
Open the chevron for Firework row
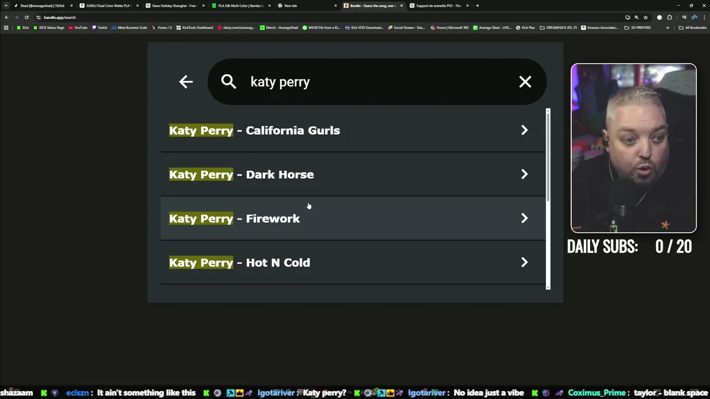524,218
